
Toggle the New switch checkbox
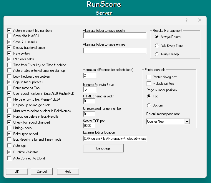(x=9, y=54)
